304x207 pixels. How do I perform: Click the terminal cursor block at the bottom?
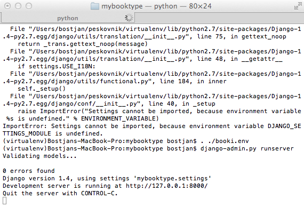tap(4, 201)
